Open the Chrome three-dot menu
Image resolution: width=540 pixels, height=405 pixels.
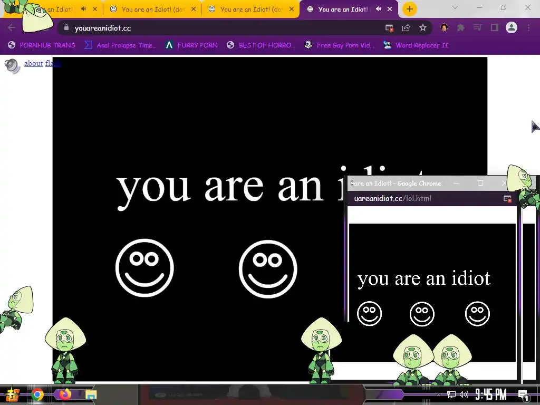528,27
